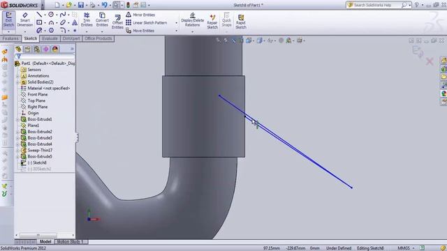
Task: Select the Smart Dimension tool
Action: pos(25,20)
